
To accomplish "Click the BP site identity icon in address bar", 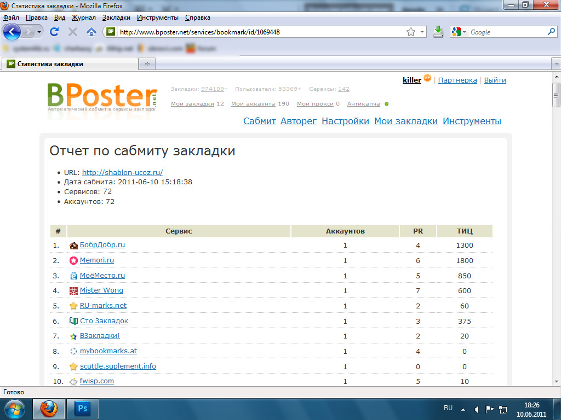I will [x=111, y=32].
